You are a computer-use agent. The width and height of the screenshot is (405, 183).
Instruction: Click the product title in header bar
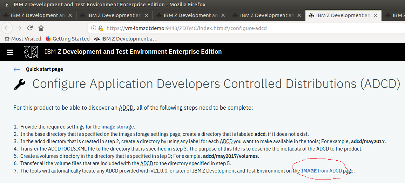coord(133,52)
